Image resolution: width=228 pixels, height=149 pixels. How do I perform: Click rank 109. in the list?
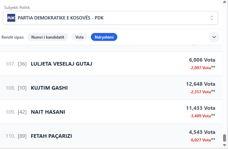tap(11, 112)
